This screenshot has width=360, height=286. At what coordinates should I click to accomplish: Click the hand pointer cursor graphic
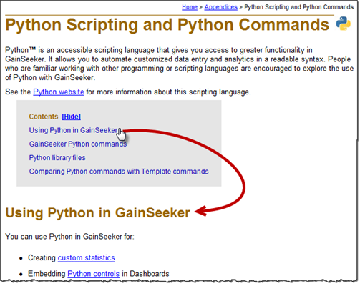click(x=121, y=135)
